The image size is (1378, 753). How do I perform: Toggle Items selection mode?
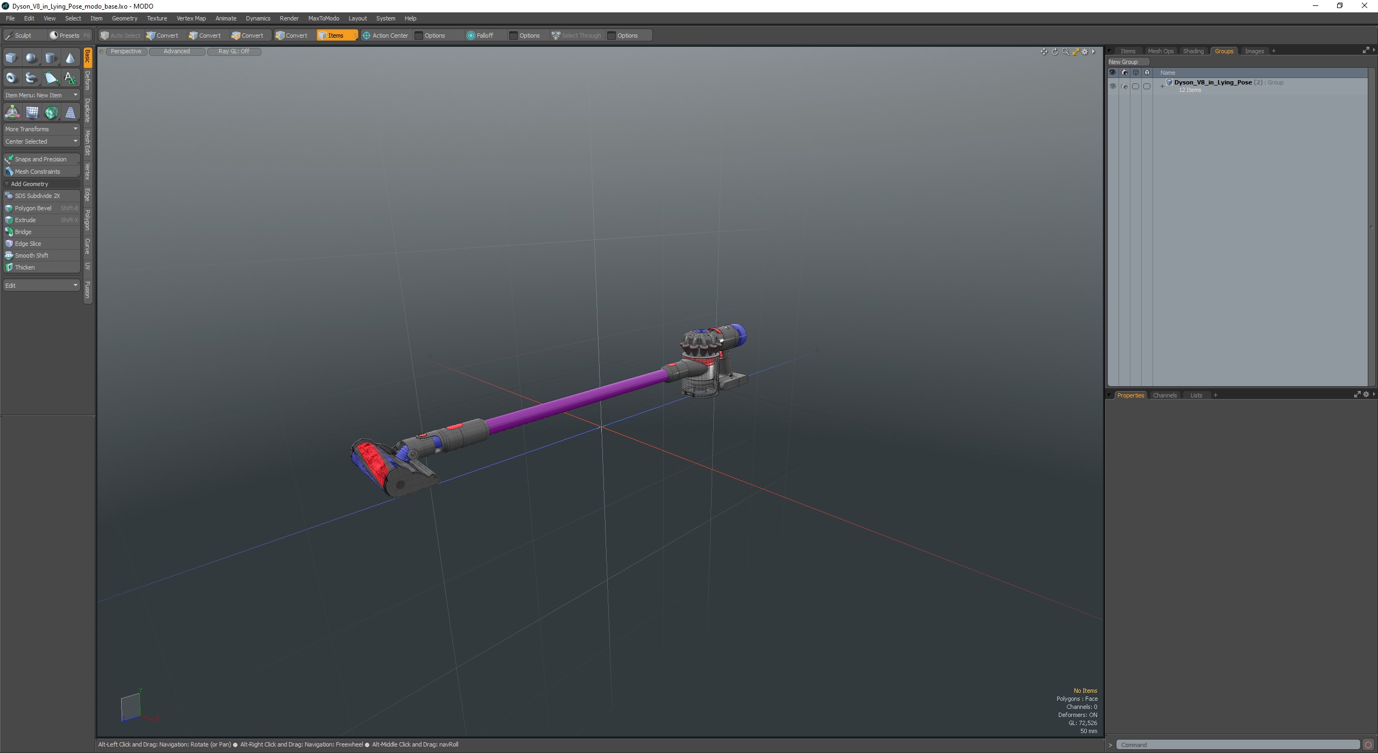click(336, 35)
